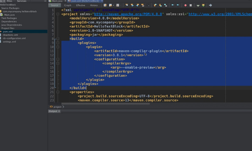Select Project Files node
Screen dimensions: 252x151
click(8, 28)
